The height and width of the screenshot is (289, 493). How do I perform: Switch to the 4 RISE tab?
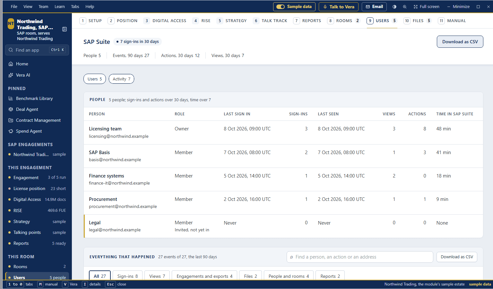pyautogui.click(x=202, y=21)
